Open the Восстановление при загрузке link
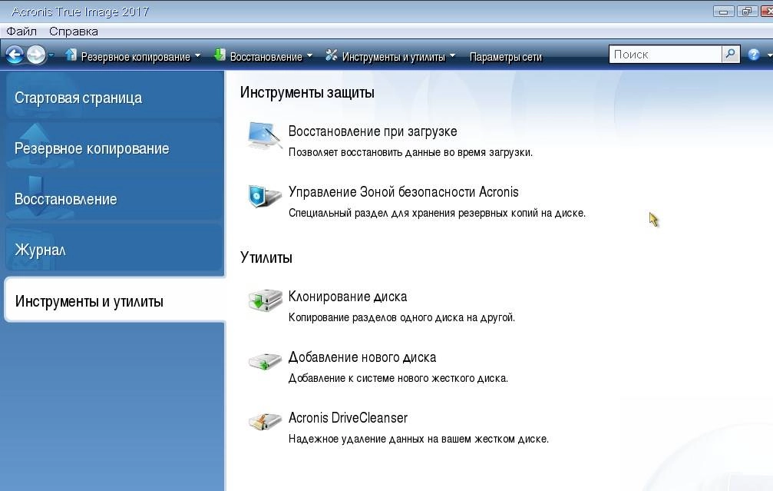The image size is (773, 491). pos(372,131)
